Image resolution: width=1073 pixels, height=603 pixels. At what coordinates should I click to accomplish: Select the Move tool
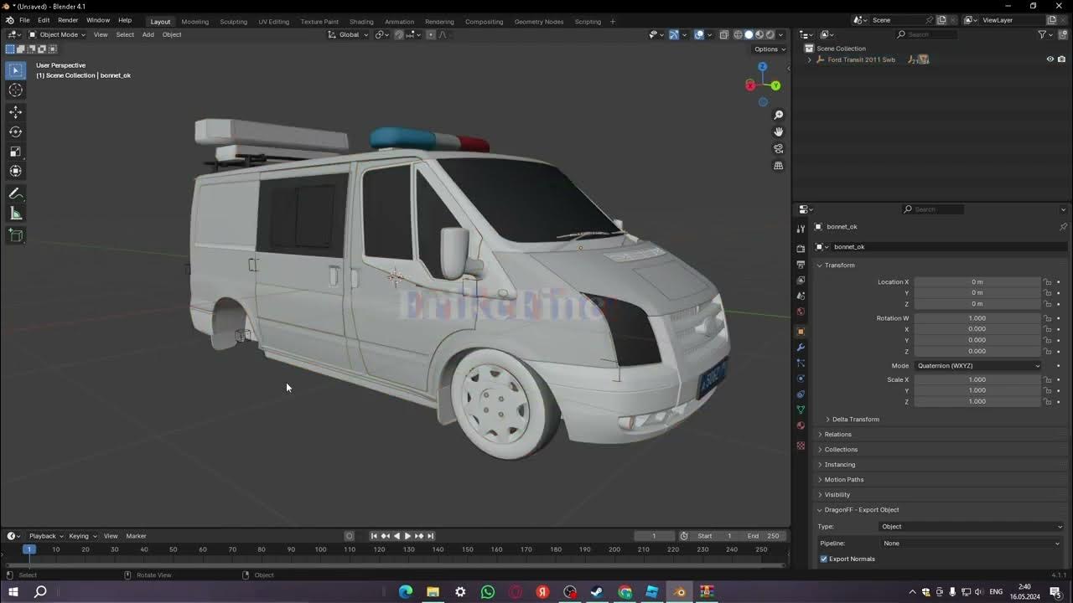[16, 112]
